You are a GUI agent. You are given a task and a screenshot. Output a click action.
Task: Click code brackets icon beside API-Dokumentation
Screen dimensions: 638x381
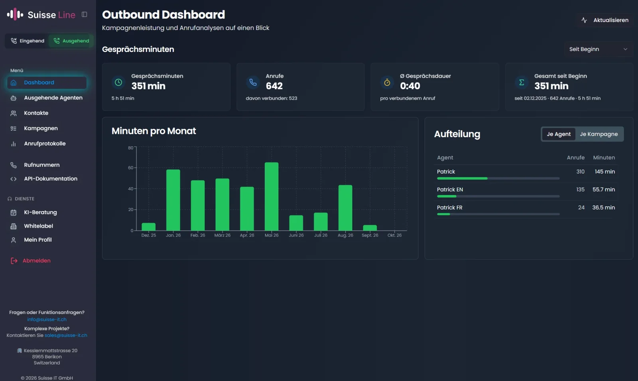14,179
